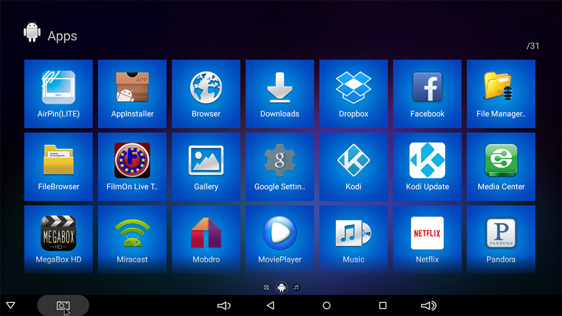Open the Facebook app

427,93
